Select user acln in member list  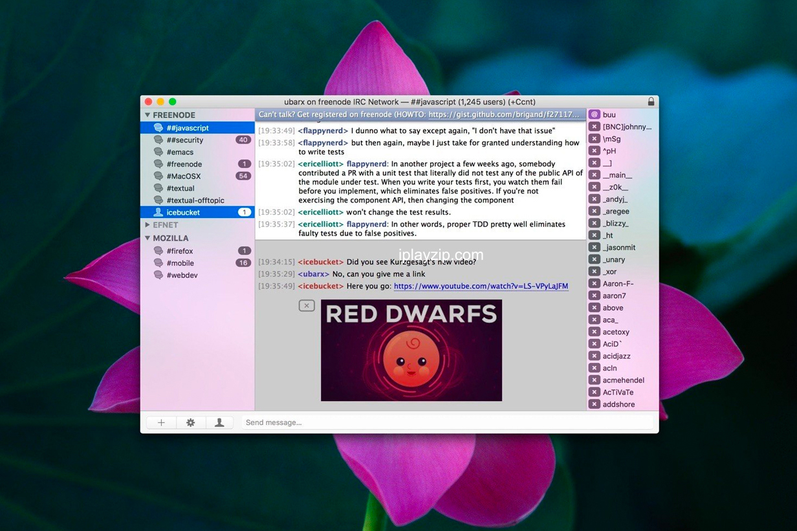pos(609,368)
